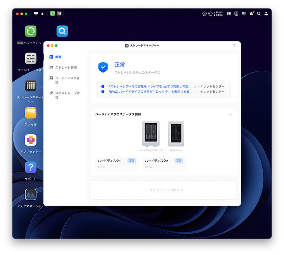Click the magnifier search icon in top bar
Viewport: 284px width, 255px height.
(259, 13)
